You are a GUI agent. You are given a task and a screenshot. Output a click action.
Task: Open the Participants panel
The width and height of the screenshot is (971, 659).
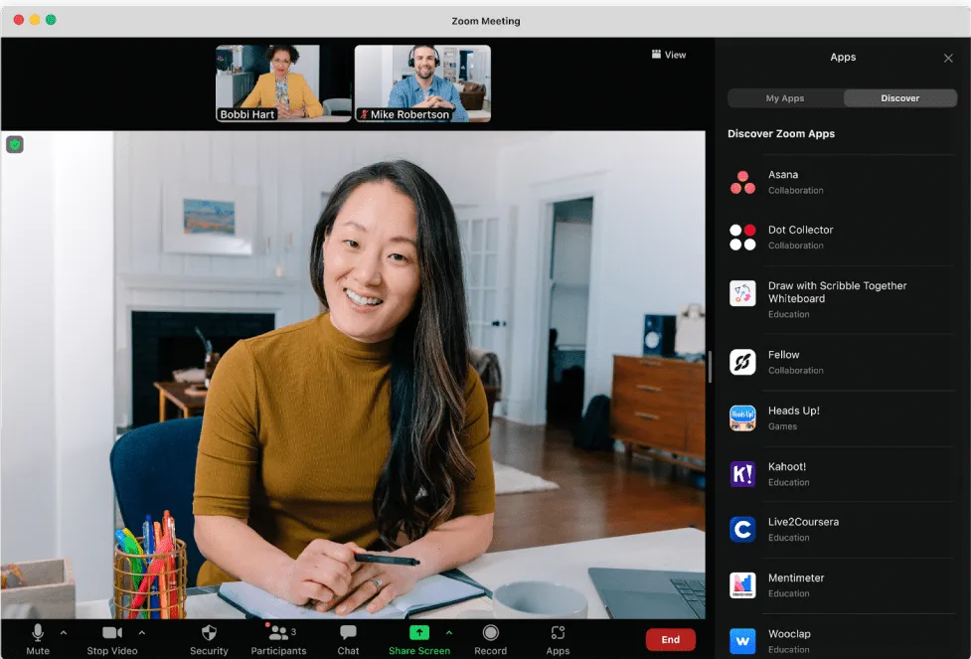278,639
